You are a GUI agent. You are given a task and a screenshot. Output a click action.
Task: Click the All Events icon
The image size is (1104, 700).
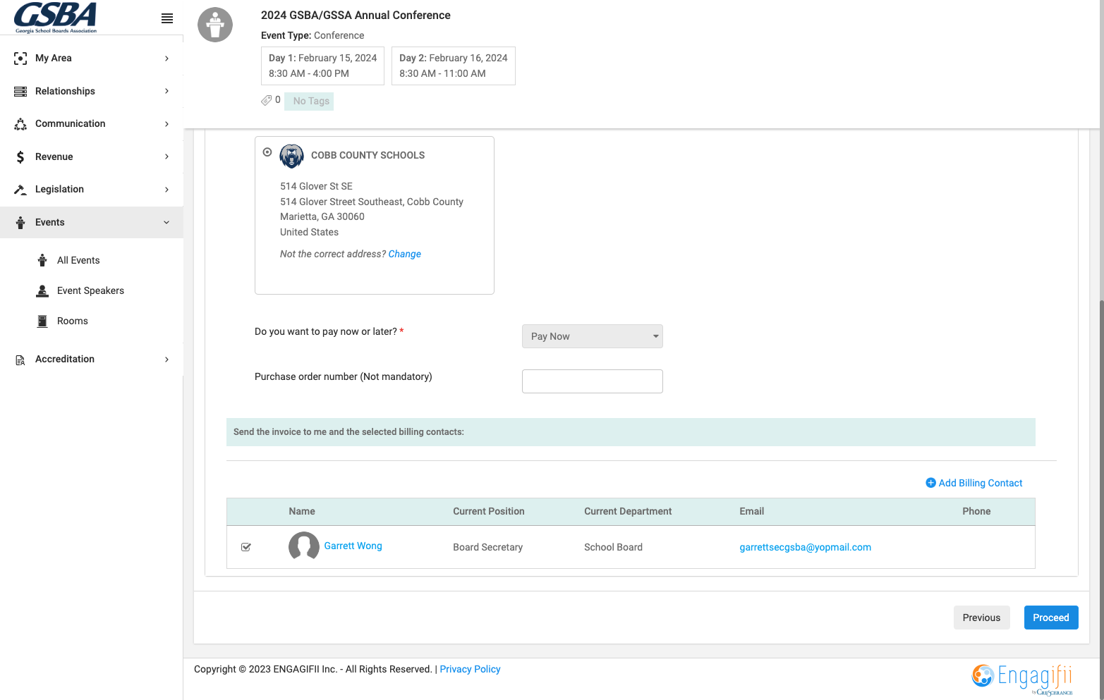[x=42, y=260]
